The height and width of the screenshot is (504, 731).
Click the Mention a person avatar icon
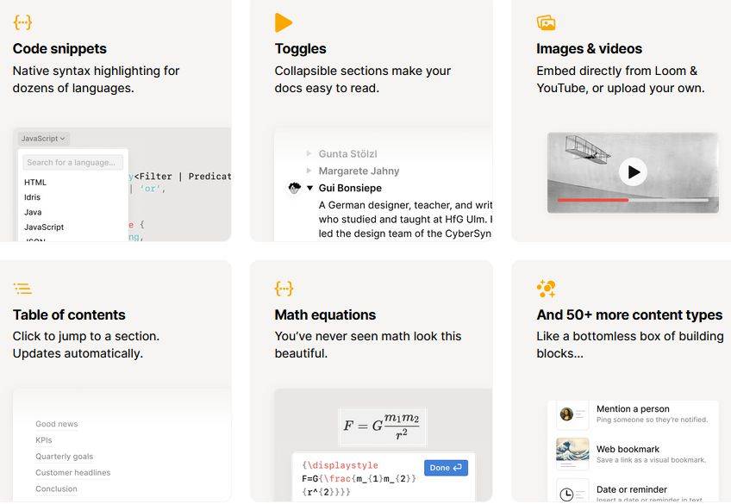(566, 414)
